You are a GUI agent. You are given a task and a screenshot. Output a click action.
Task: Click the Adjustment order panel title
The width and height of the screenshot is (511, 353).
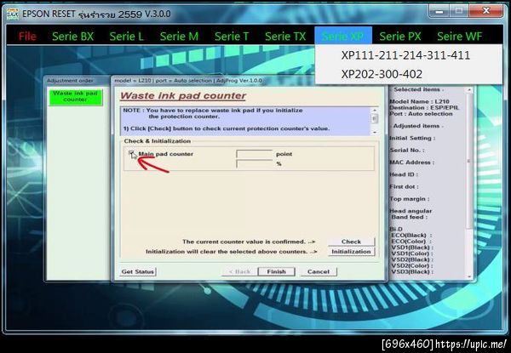(70, 80)
